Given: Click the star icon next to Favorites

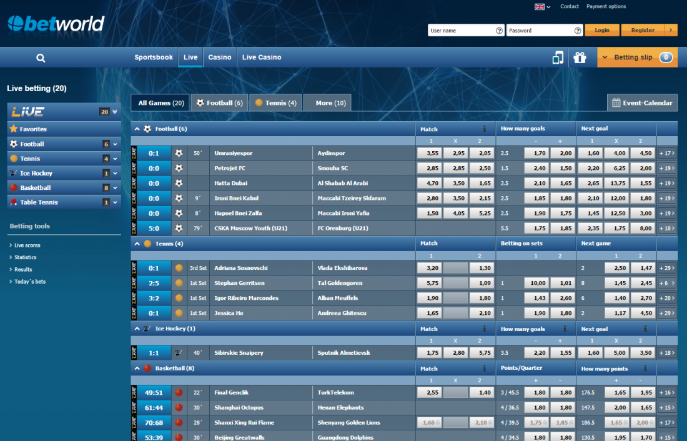Looking at the screenshot, I should 13,129.
